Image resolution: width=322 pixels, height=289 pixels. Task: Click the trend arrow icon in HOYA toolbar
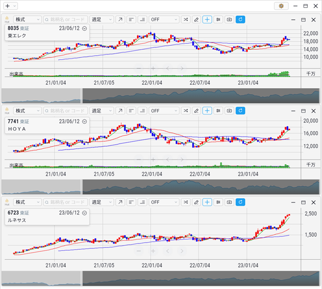click(x=120, y=111)
